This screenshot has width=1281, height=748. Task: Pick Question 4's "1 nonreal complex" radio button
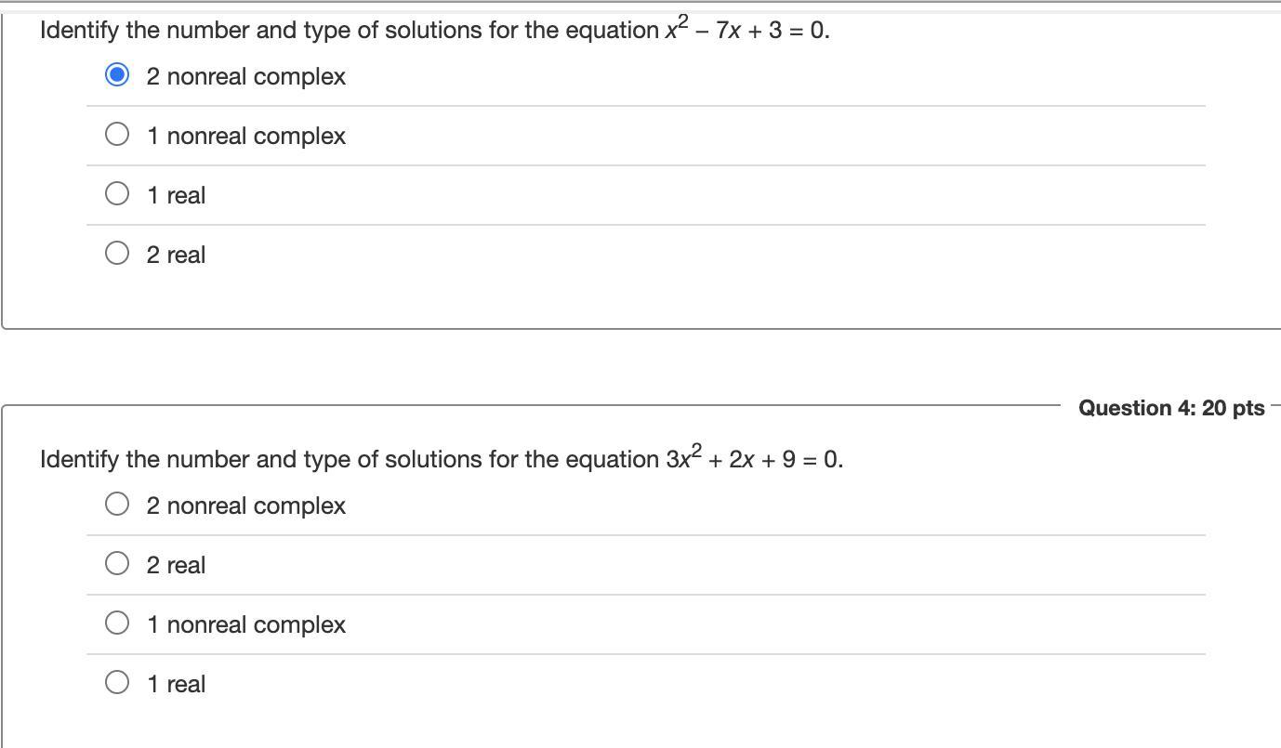click(x=117, y=623)
